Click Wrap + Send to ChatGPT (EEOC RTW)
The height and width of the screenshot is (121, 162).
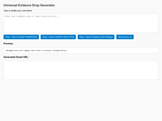pos(58,37)
